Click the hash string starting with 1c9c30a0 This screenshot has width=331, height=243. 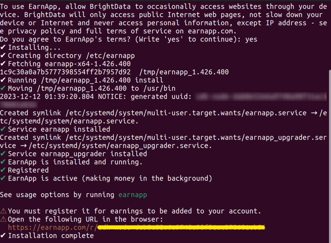[65, 72]
